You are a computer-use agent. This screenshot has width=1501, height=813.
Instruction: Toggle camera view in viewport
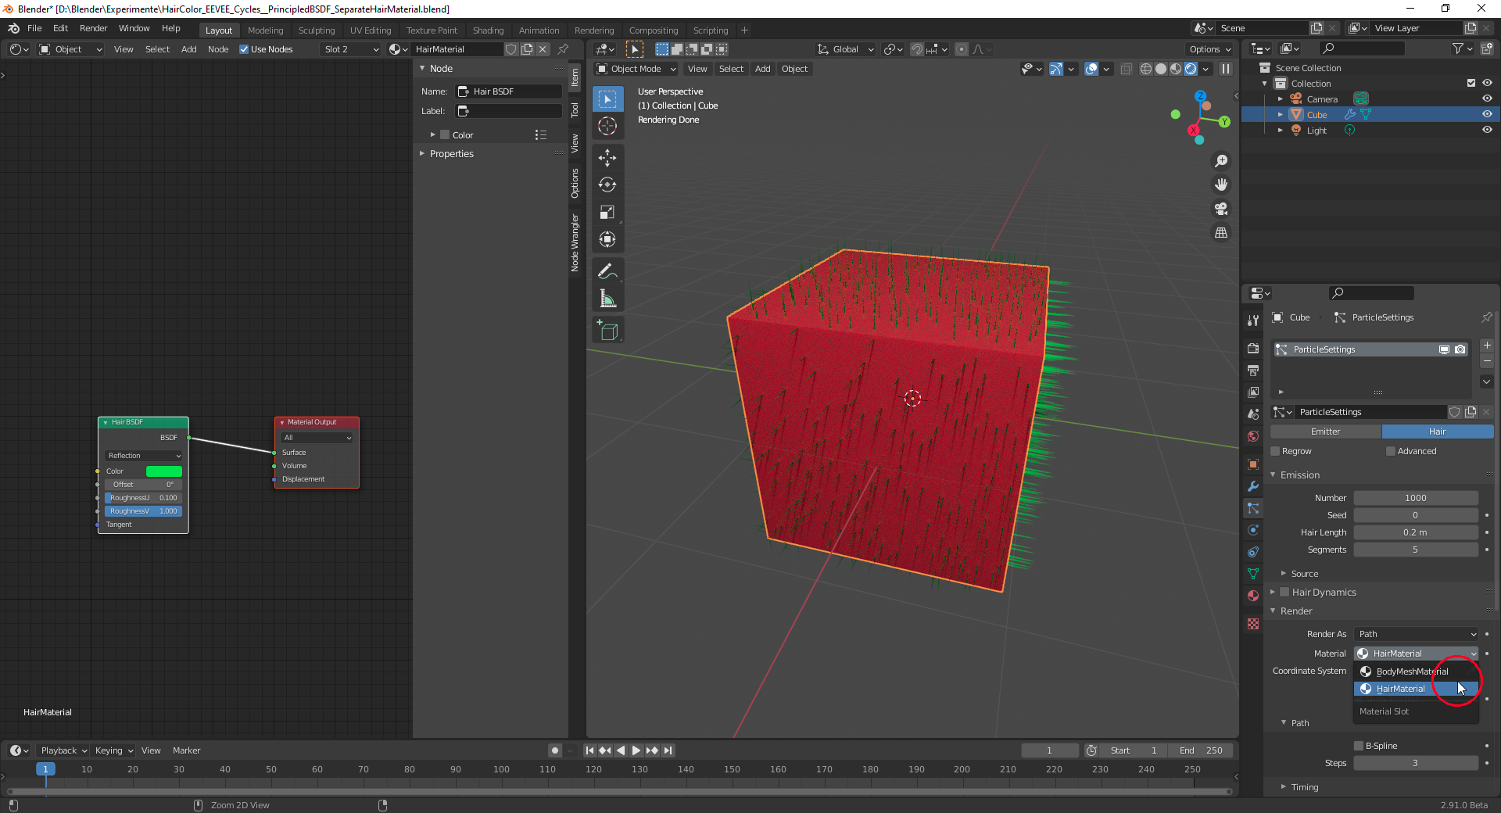coord(1220,209)
